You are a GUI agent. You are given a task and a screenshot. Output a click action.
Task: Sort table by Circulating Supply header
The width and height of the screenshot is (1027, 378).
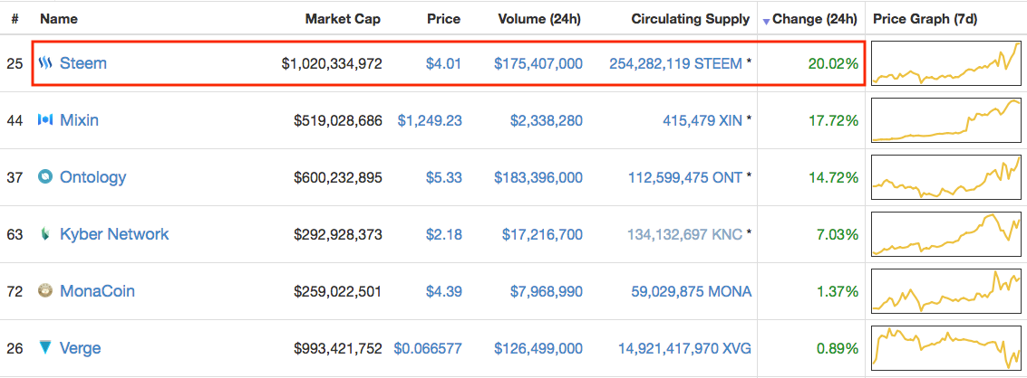click(691, 19)
